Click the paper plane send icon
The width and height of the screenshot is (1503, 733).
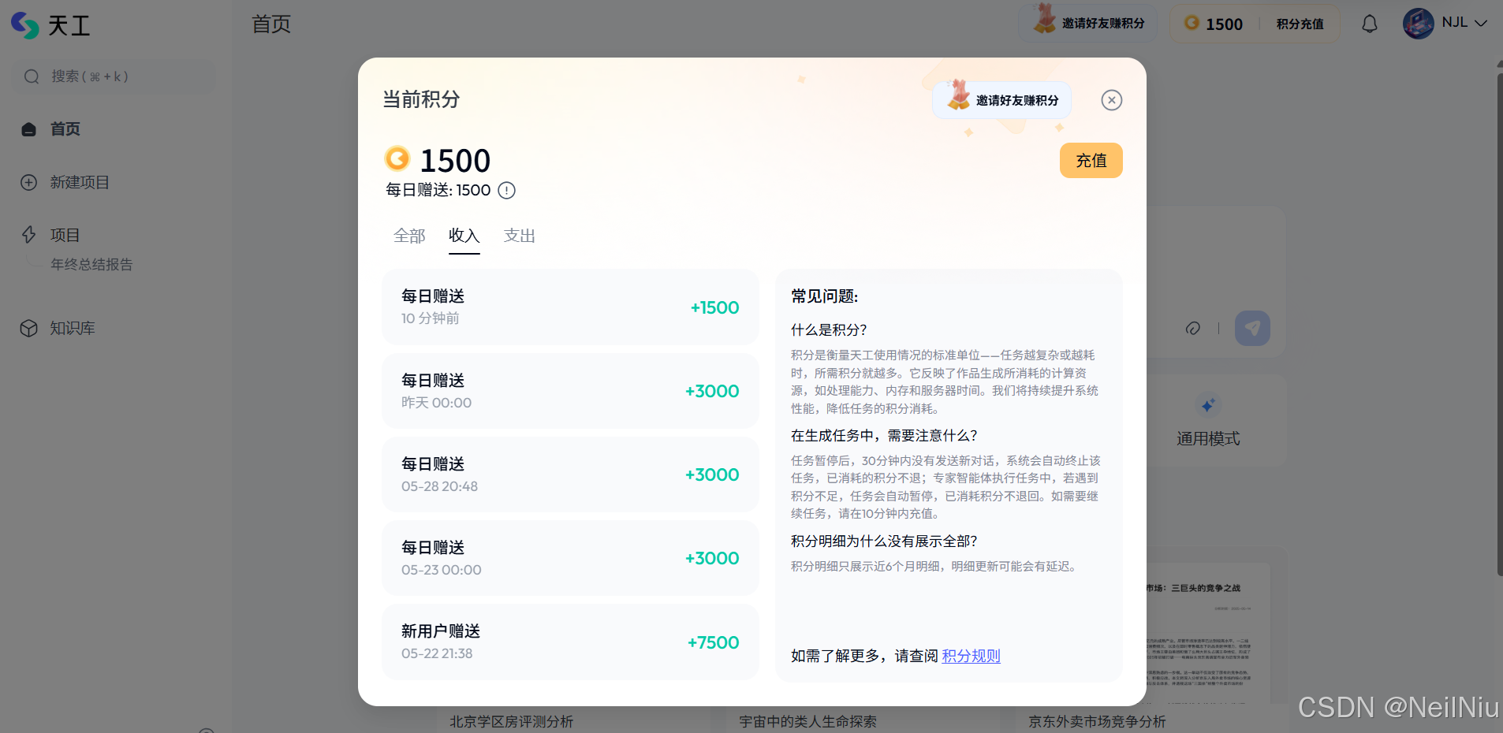tap(1252, 328)
